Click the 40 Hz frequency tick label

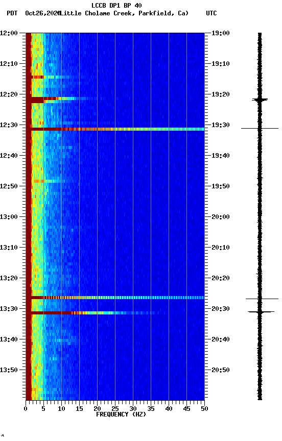(169, 409)
